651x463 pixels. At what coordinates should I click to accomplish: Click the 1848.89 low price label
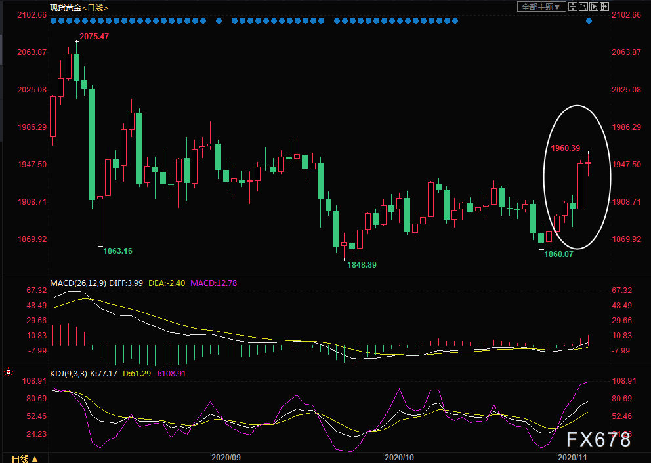pyautogui.click(x=363, y=264)
